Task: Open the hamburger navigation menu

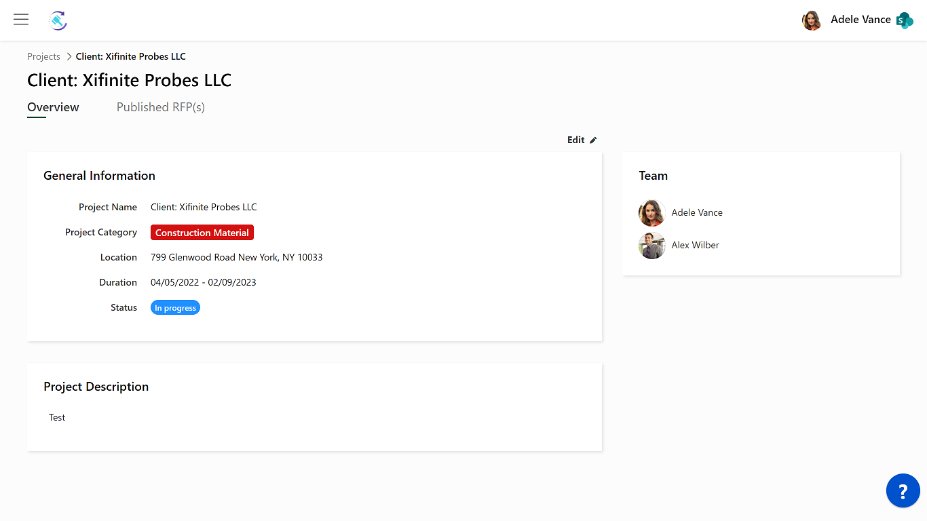Action: [x=21, y=20]
